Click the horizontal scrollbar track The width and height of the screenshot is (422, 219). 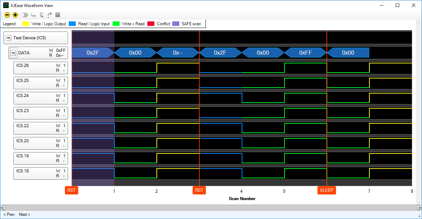211,207
